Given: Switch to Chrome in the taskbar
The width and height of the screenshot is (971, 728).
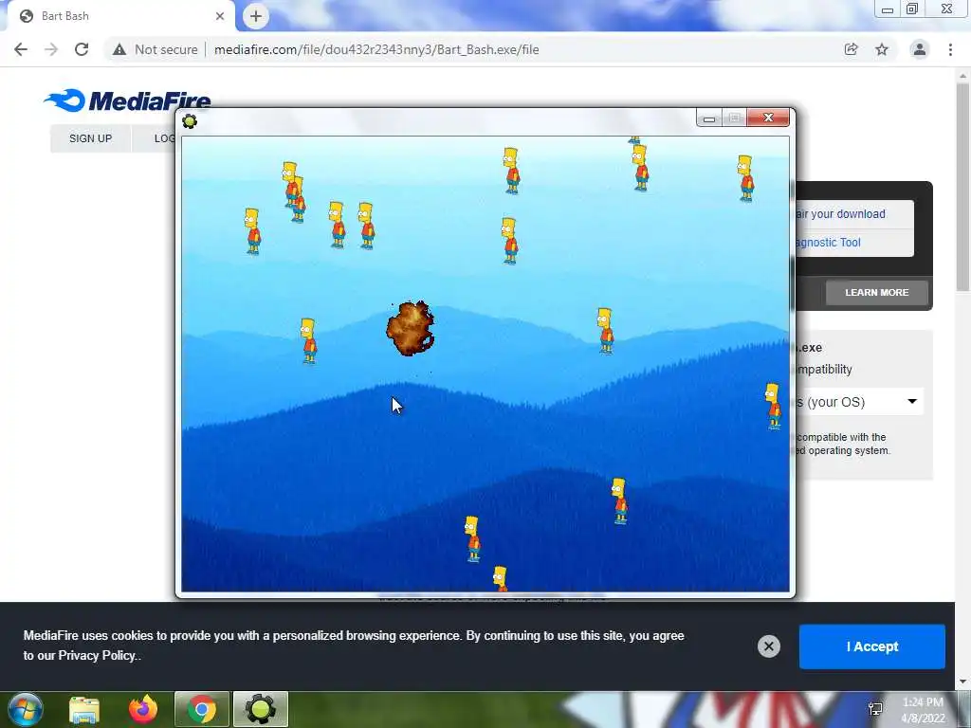Looking at the screenshot, I should click(x=202, y=709).
